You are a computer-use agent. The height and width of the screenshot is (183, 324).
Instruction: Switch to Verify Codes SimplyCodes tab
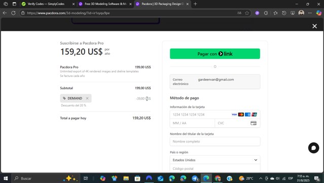(x=46, y=4)
